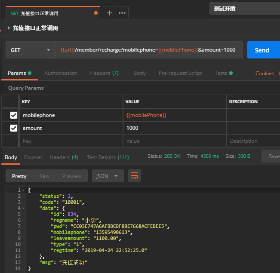280x273 pixels.
Task: Click the Send button
Action: coord(262,50)
